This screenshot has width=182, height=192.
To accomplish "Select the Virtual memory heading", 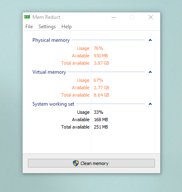I will pos(49,72).
